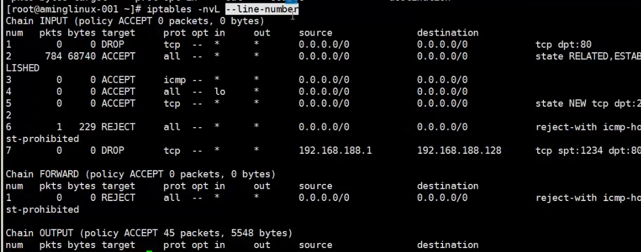The width and height of the screenshot is (641, 252).
Task: Click the DROP target of INPUT rule 7
Action: 113,150
